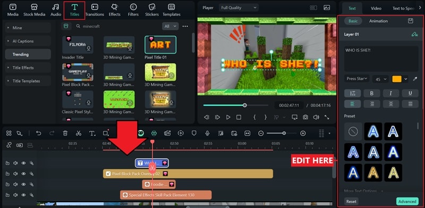The width and height of the screenshot is (425, 208).
Task: Click the WHO IS SHE?! text input box
Action: pyautogui.click(x=381, y=59)
